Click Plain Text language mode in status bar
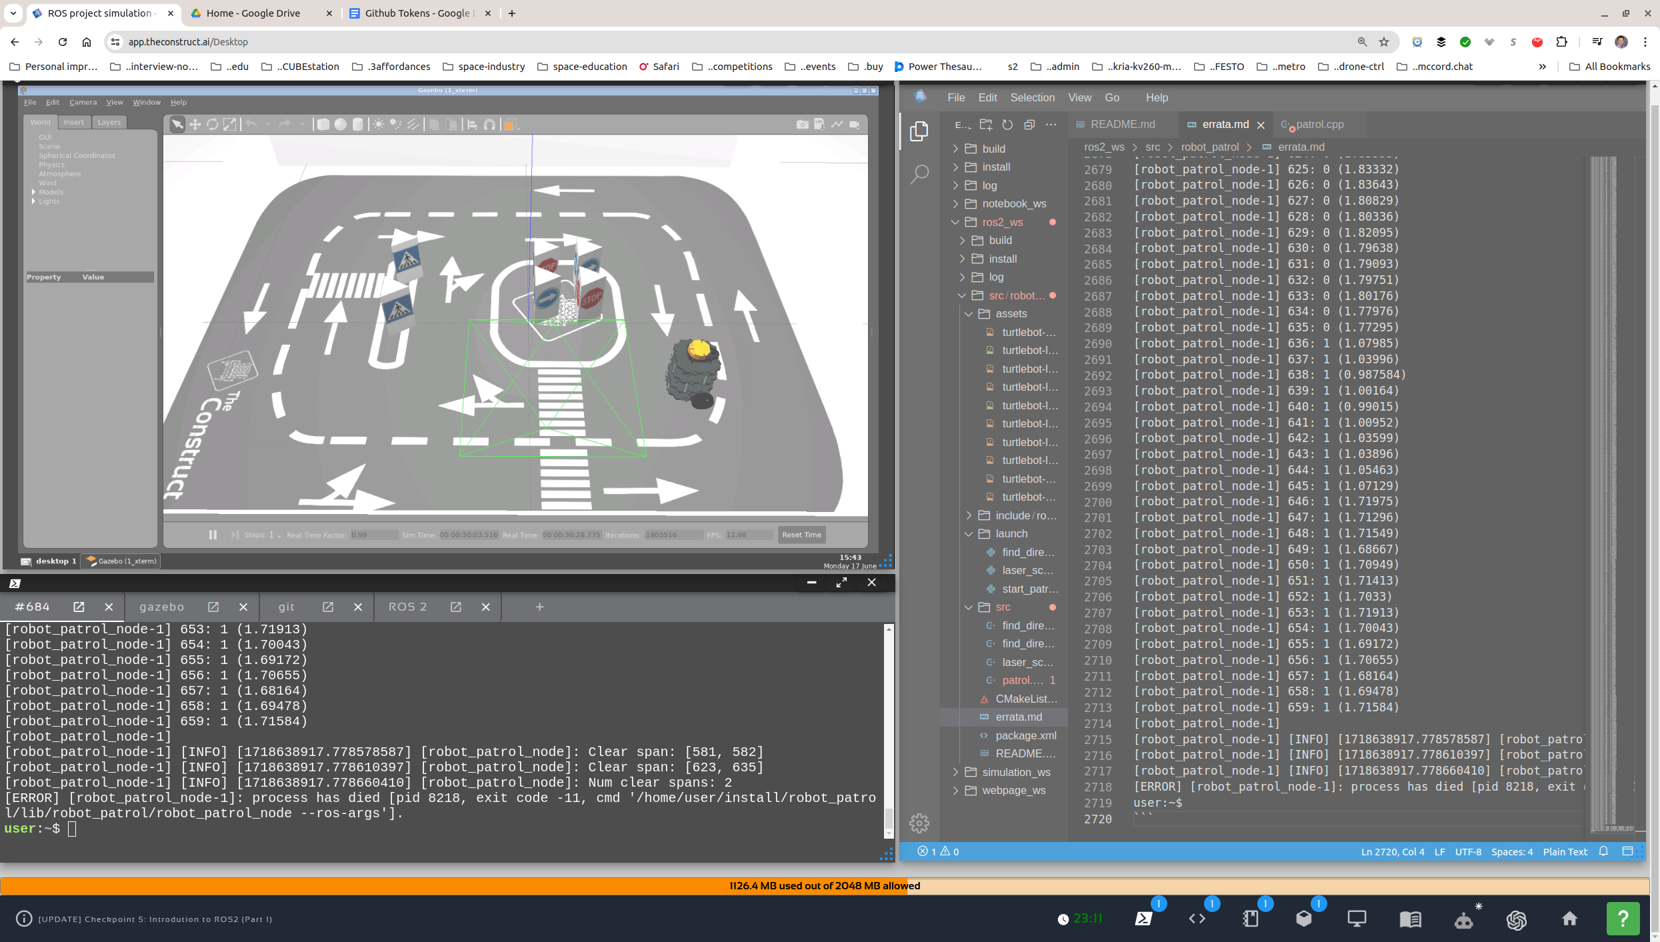The height and width of the screenshot is (942, 1660). (1565, 851)
